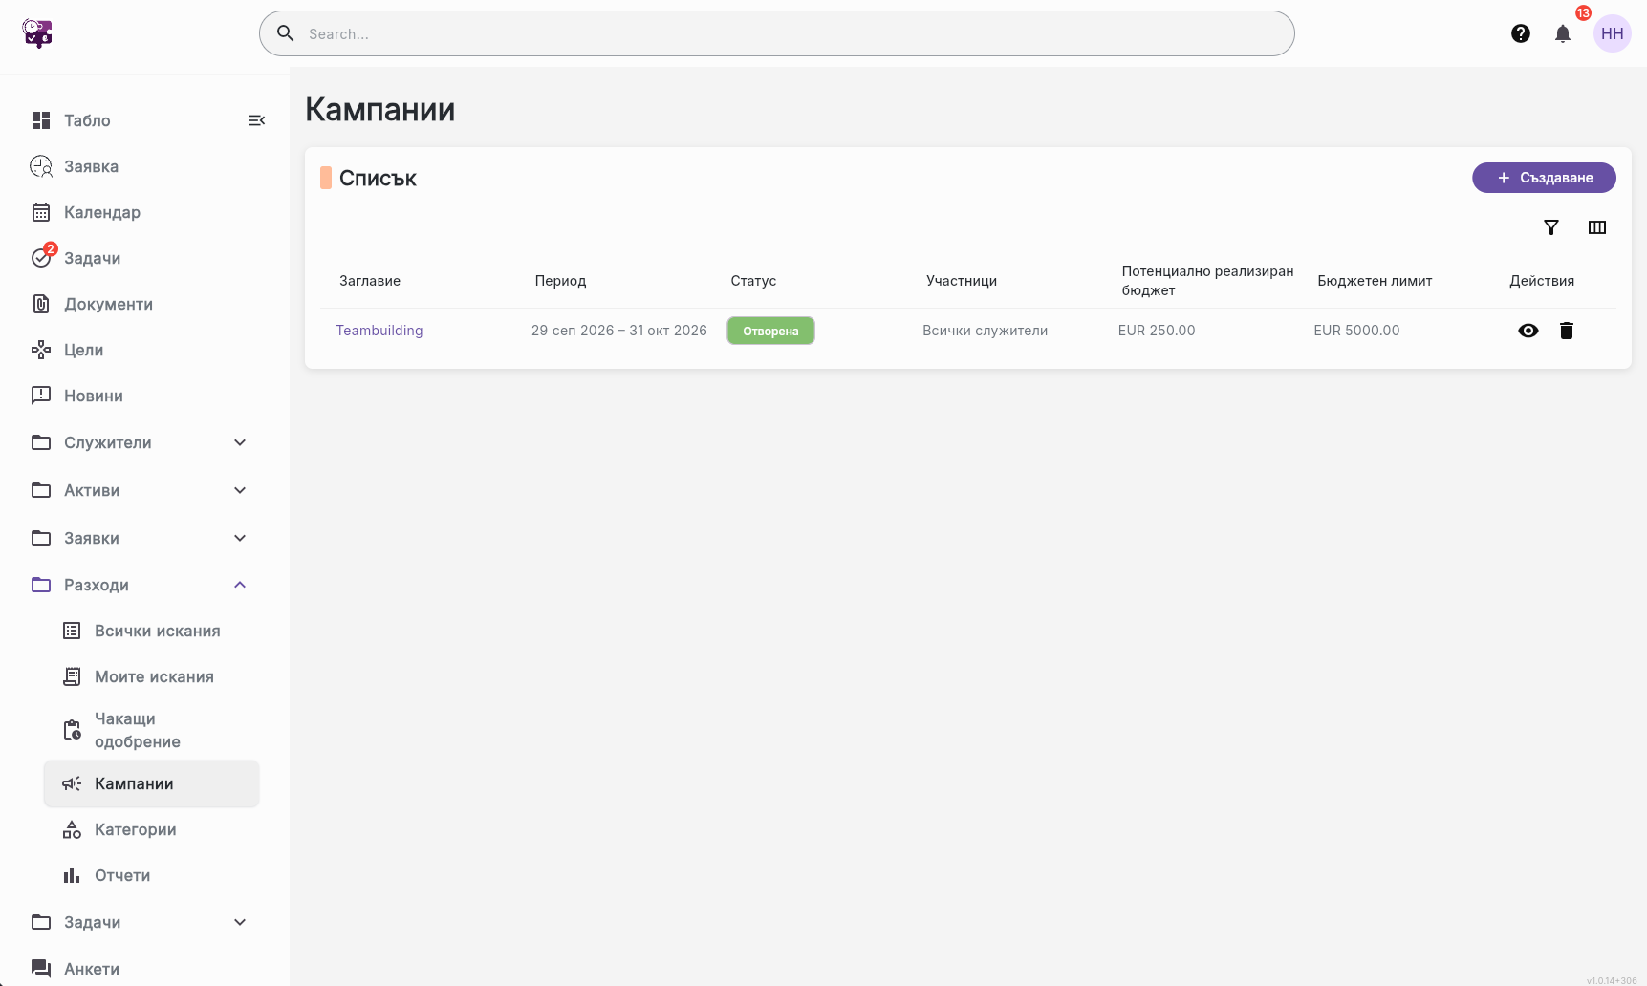Image resolution: width=1647 pixels, height=986 pixels.
Task: Open the help question mark icon
Action: click(x=1521, y=33)
